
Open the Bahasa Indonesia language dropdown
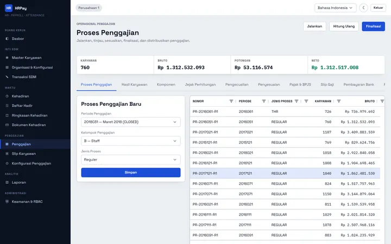tap(336, 8)
